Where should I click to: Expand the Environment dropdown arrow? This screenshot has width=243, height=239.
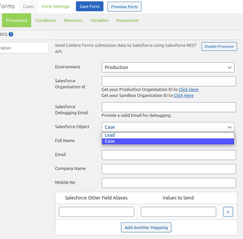coord(230,67)
